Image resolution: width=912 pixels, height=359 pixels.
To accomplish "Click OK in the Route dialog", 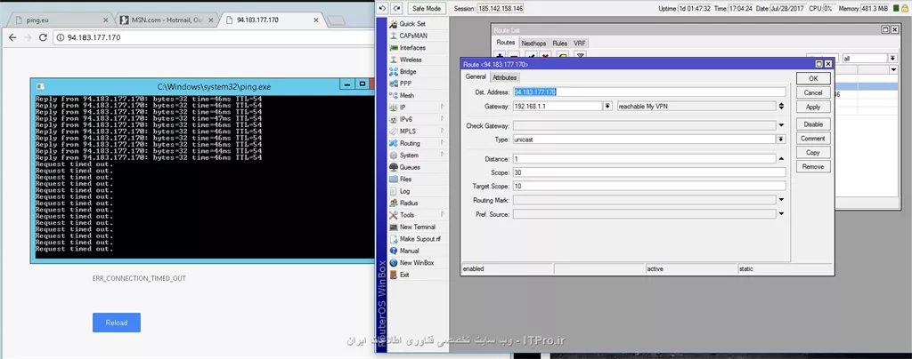I will [813, 78].
